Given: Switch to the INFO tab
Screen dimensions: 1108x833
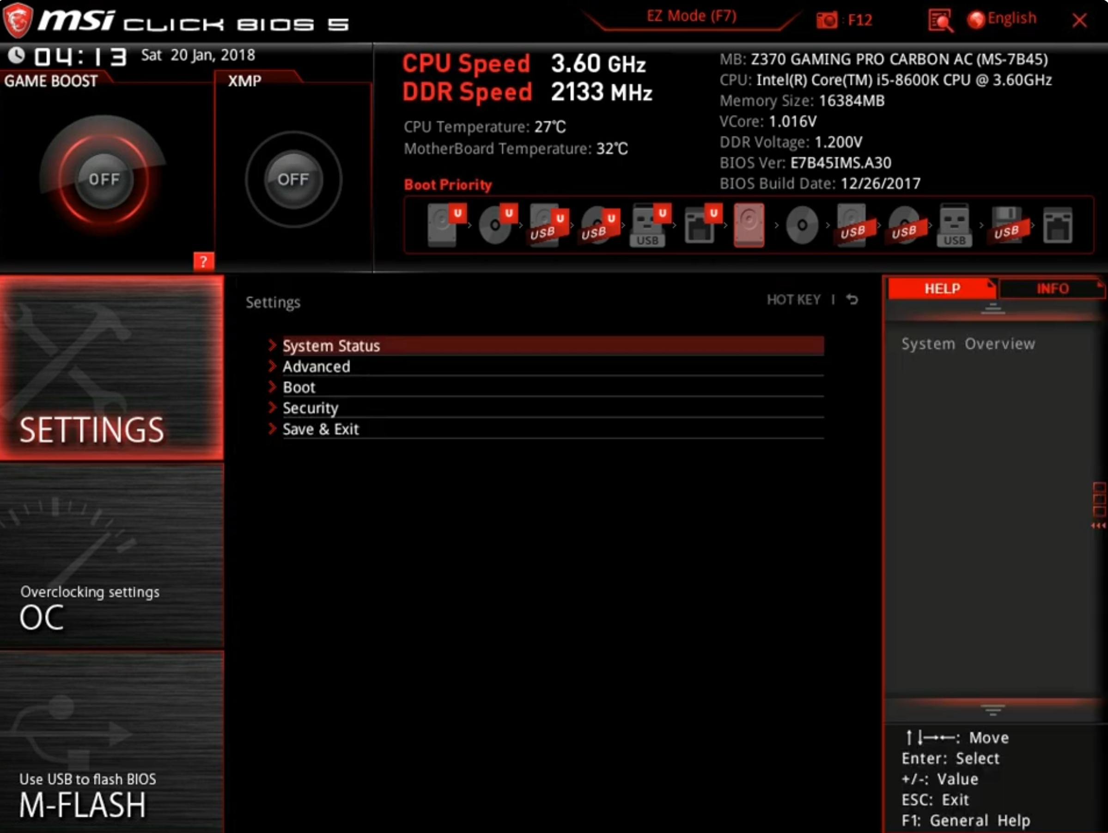Looking at the screenshot, I should pos(1052,289).
